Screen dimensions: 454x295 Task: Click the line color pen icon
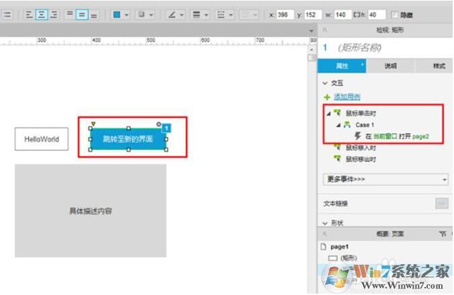(x=172, y=15)
